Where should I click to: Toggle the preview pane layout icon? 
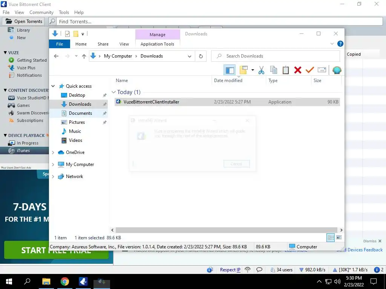[230, 70]
